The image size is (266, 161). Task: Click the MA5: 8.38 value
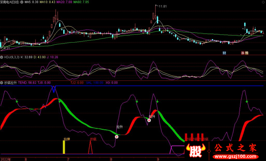[x=31, y=2]
